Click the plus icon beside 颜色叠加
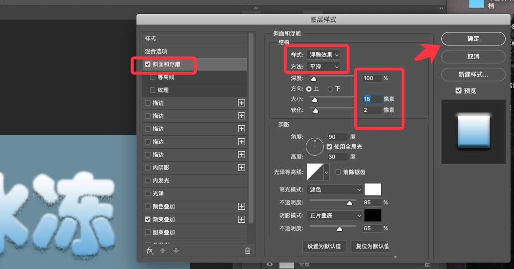This screenshot has width=514, height=269. 242,206
